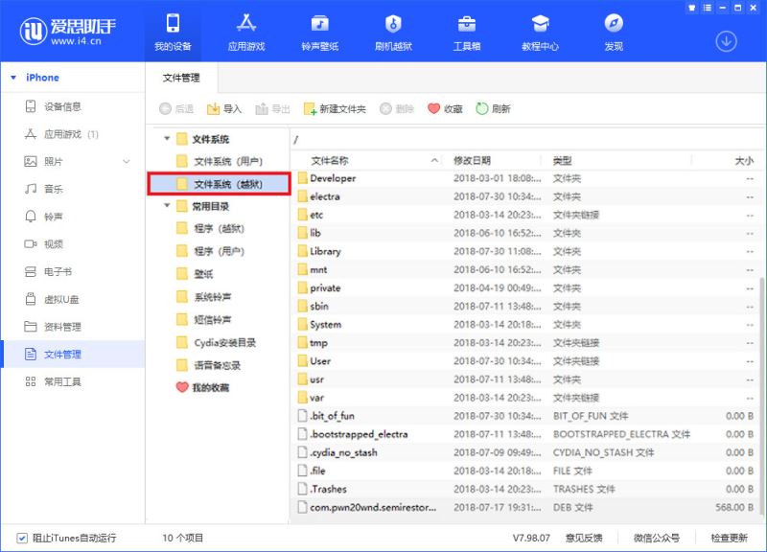Collapse the 常用目录 tree arrow
767x552 pixels.
pos(167,206)
